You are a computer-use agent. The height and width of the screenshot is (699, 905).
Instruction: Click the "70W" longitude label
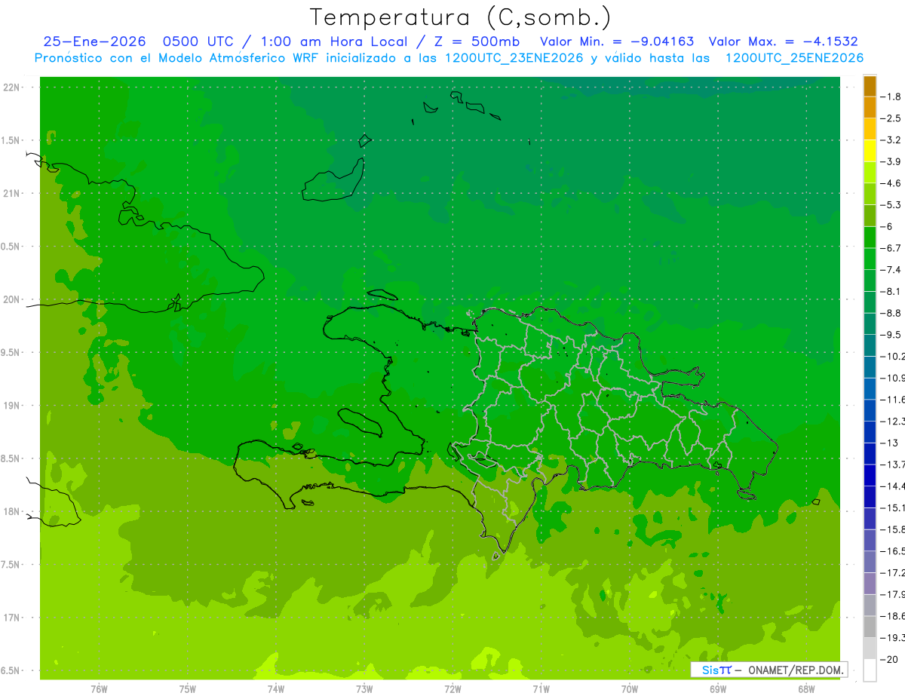(630, 689)
